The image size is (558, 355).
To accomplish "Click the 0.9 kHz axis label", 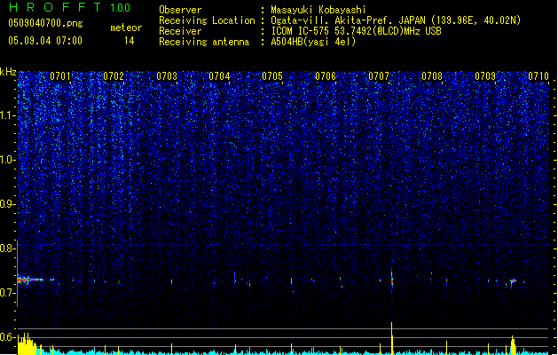I will point(7,204).
